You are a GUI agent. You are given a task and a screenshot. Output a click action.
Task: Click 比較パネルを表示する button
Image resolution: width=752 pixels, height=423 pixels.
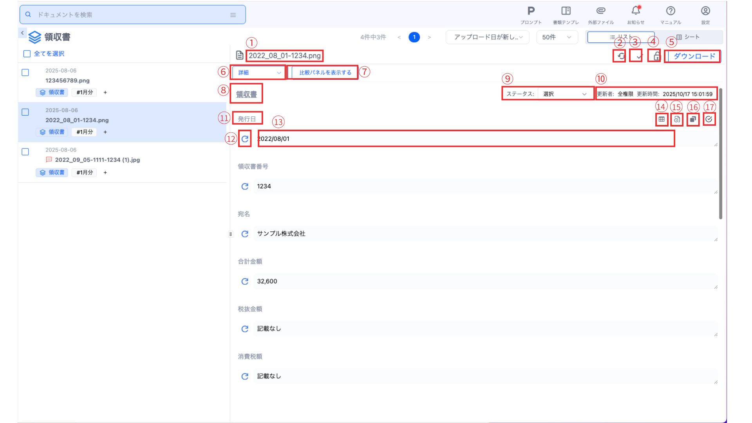[325, 72]
